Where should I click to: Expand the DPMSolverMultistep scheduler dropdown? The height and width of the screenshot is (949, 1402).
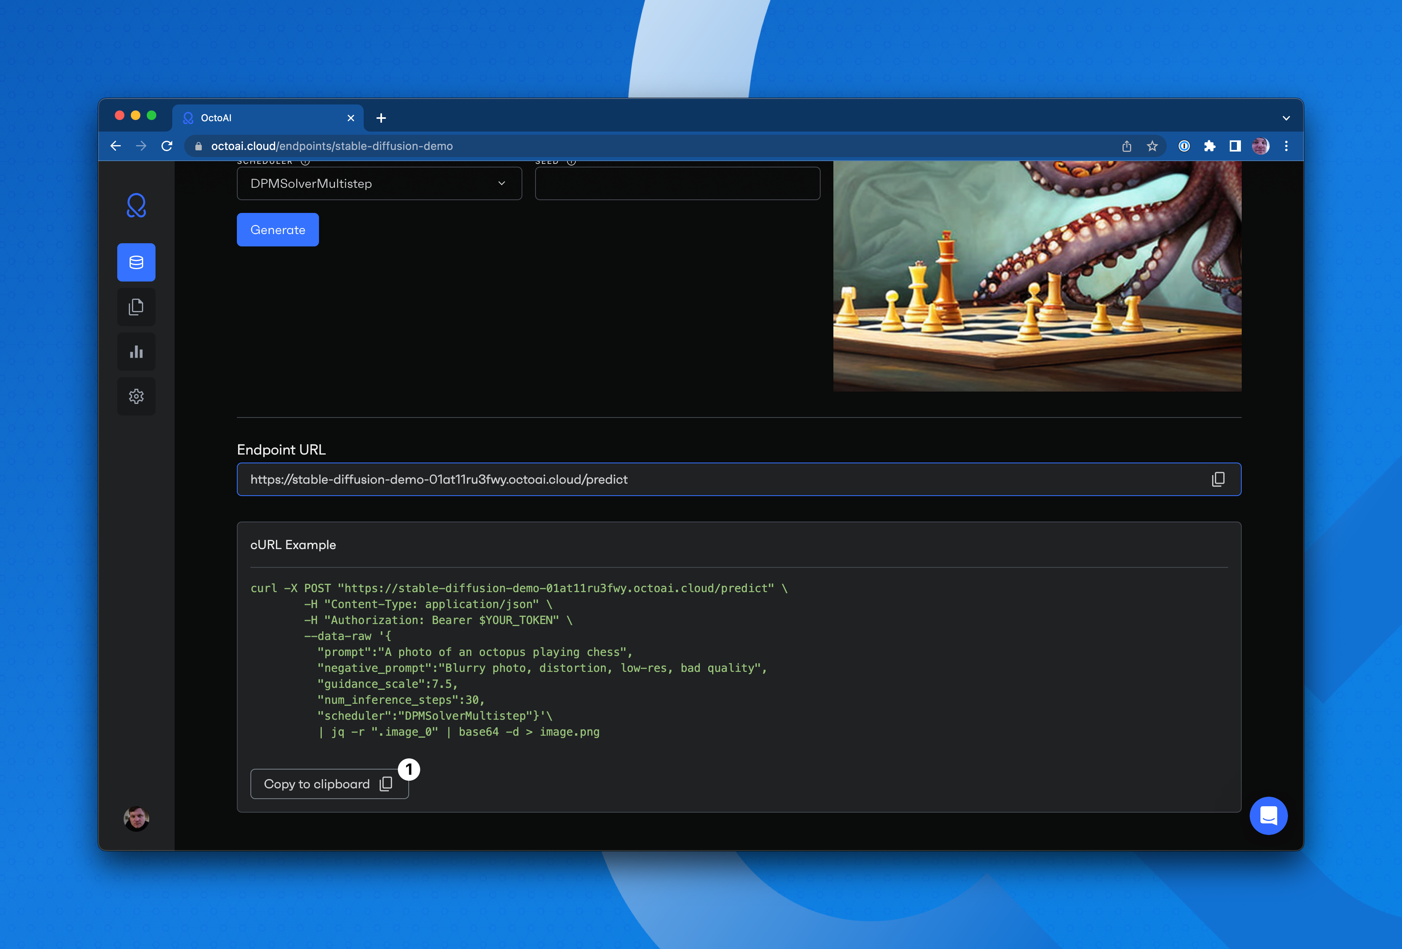379,183
